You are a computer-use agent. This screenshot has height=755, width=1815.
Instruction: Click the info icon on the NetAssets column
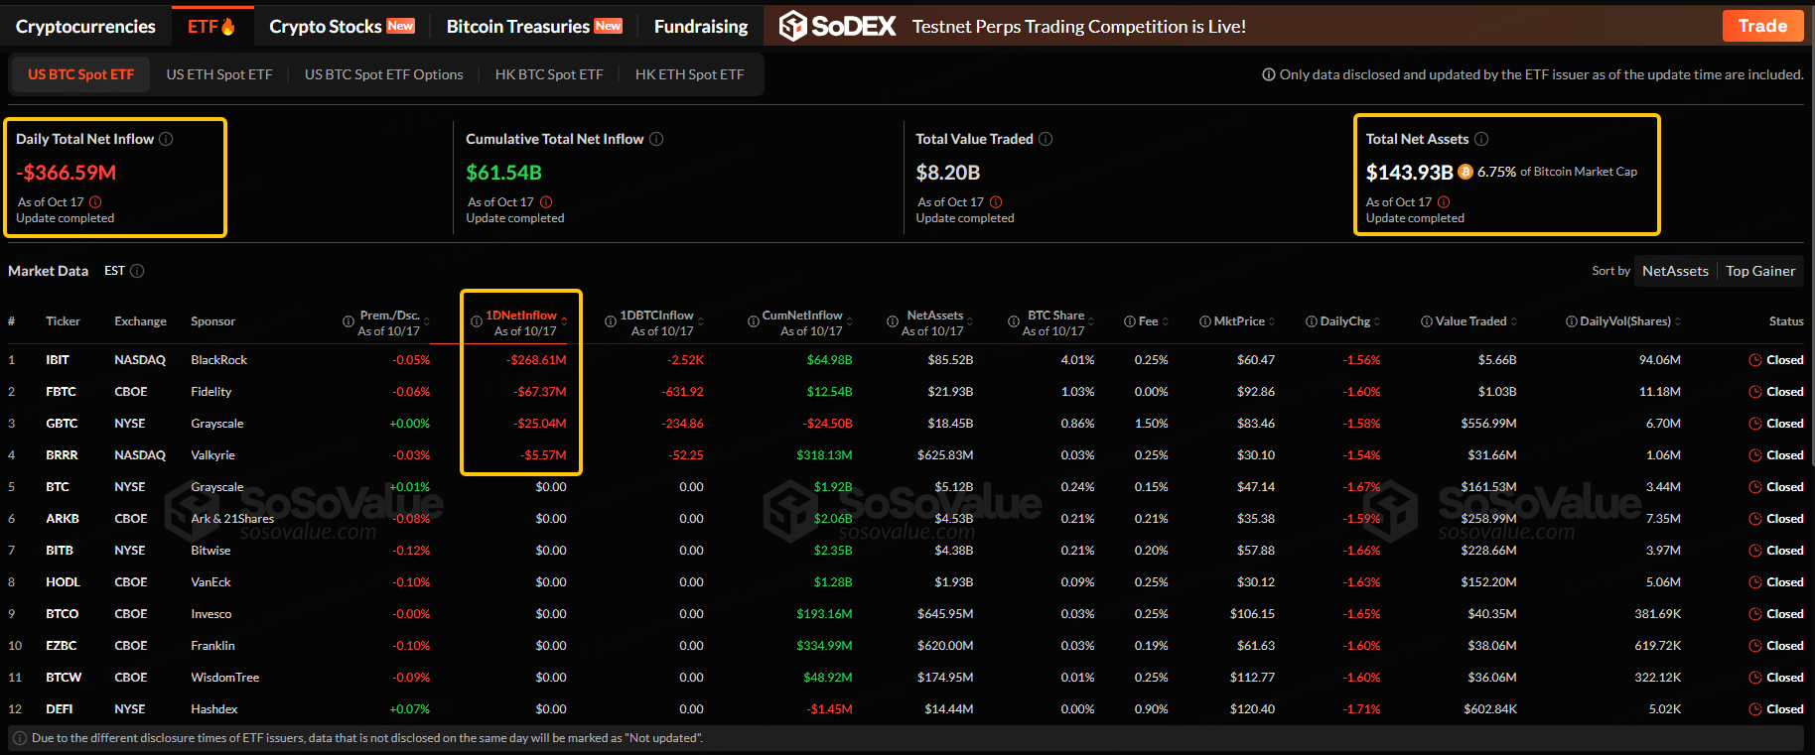pos(893,321)
